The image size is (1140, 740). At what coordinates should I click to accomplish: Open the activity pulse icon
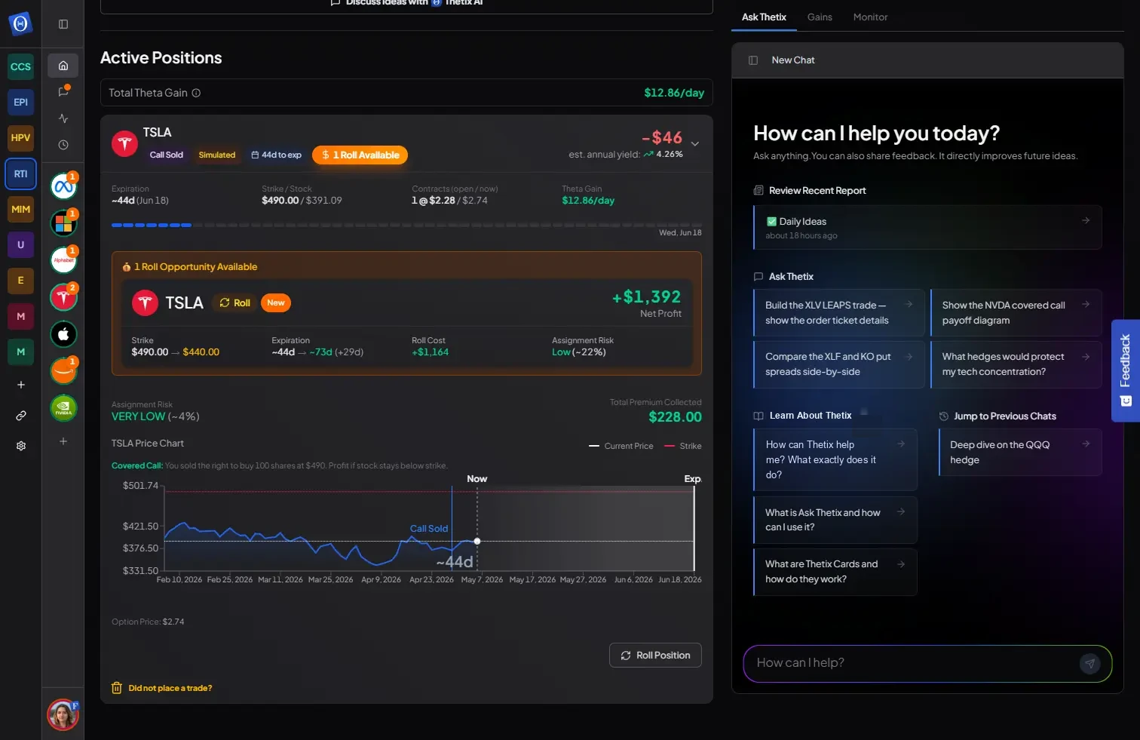pyautogui.click(x=63, y=118)
